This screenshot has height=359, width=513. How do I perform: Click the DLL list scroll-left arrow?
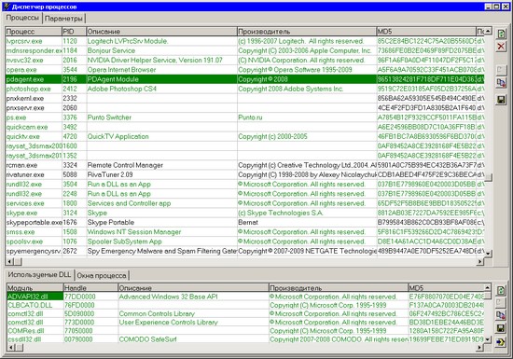[11, 347]
